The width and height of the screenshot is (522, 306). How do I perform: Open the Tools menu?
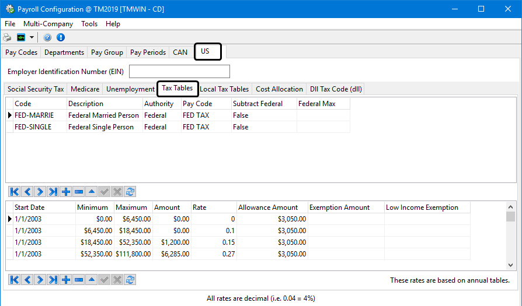pos(89,24)
